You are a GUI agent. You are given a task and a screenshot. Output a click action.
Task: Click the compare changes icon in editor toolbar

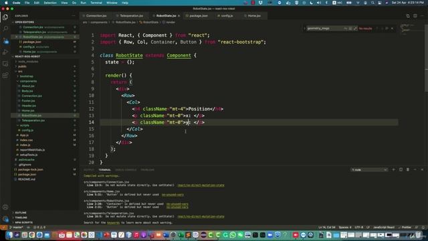(408, 16)
